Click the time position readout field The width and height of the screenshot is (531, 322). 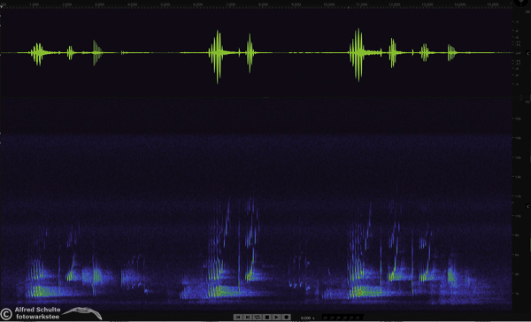(x=307, y=318)
